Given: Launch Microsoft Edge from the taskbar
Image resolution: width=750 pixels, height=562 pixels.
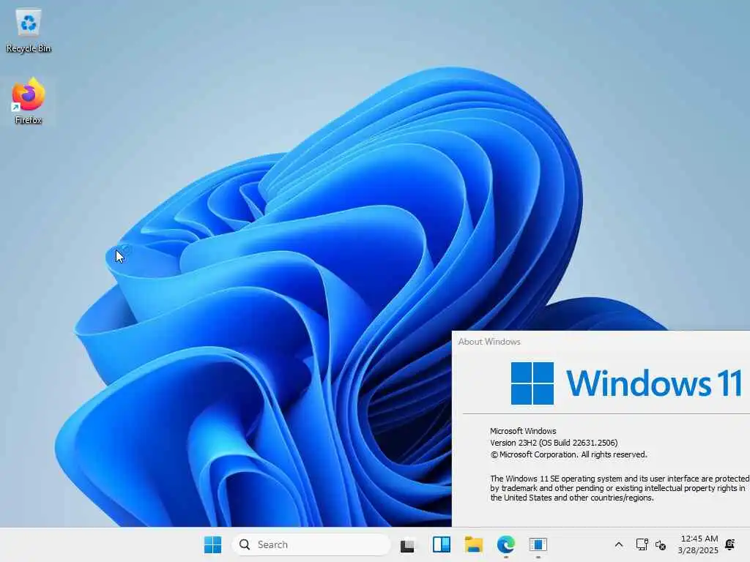Looking at the screenshot, I should pyautogui.click(x=505, y=544).
